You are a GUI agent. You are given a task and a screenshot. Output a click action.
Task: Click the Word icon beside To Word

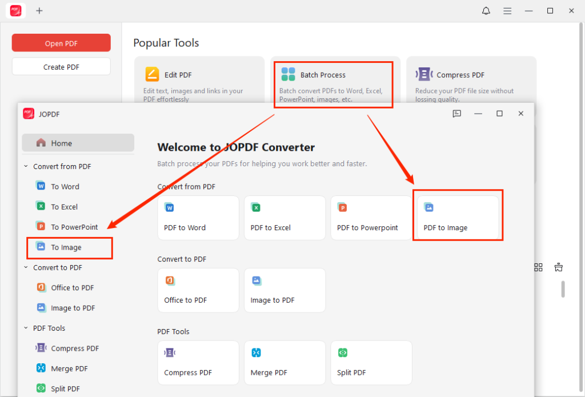coord(41,186)
